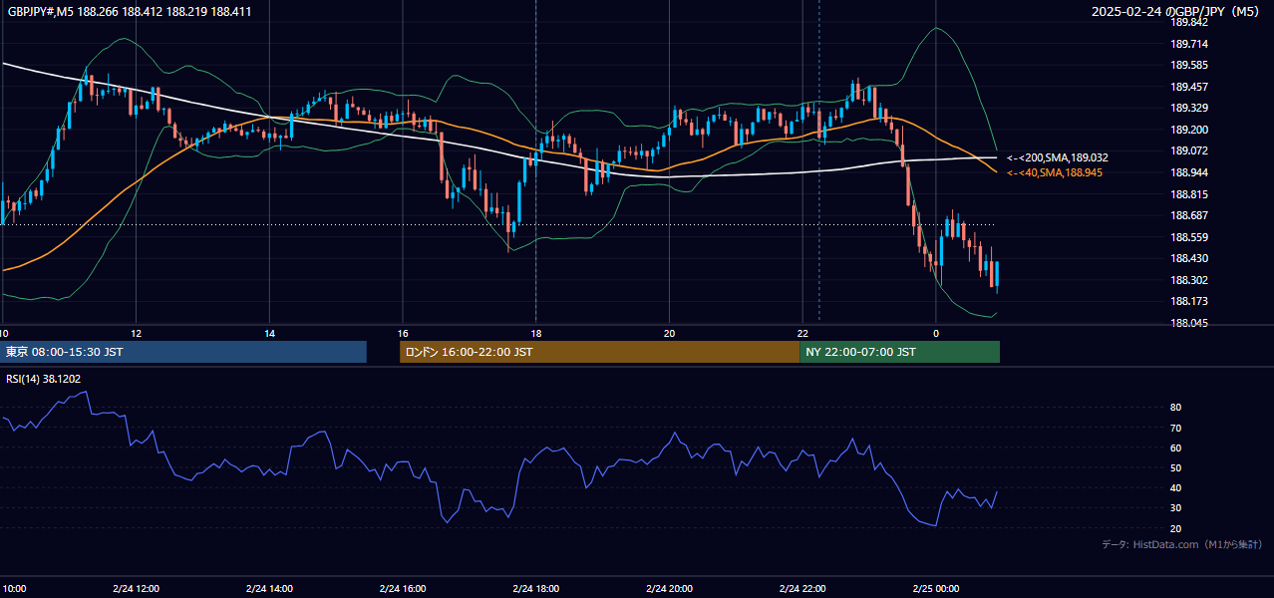Click the 2/24 18:00 time axis label
The height and width of the screenshot is (598, 1274).
click(536, 588)
